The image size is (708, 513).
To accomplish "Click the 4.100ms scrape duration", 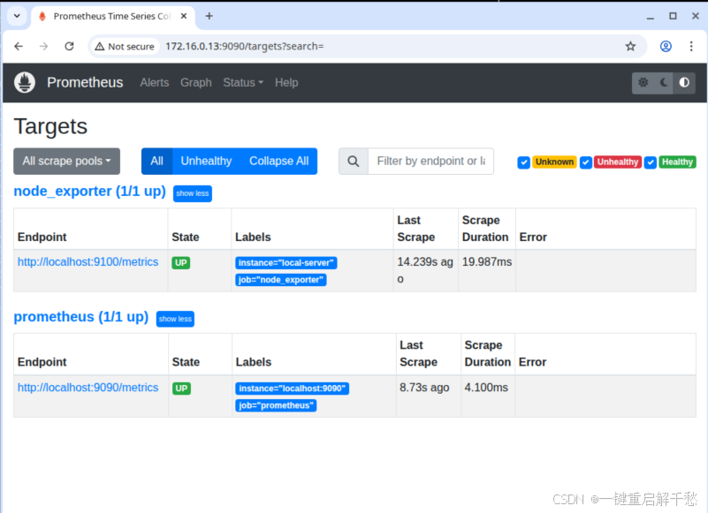I will (486, 388).
